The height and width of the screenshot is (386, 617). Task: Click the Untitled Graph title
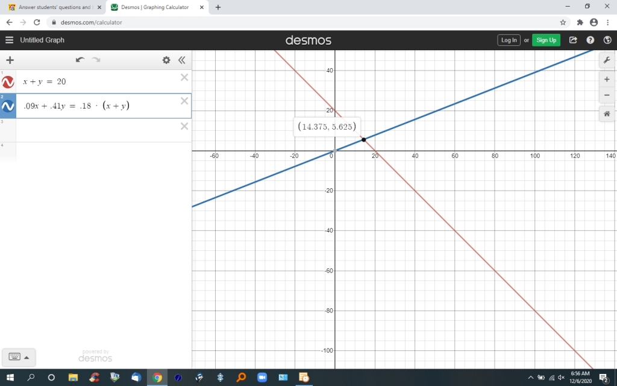pyautogui.click(x=42, y=40)
